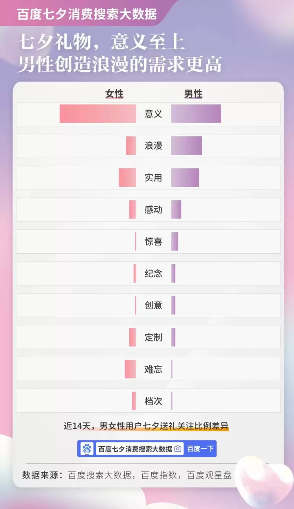Click the highlighted caption 近14天 男女性用户七夕送礼关注比例差异
The image size is (294, 509).
click(x=146, y=426)
